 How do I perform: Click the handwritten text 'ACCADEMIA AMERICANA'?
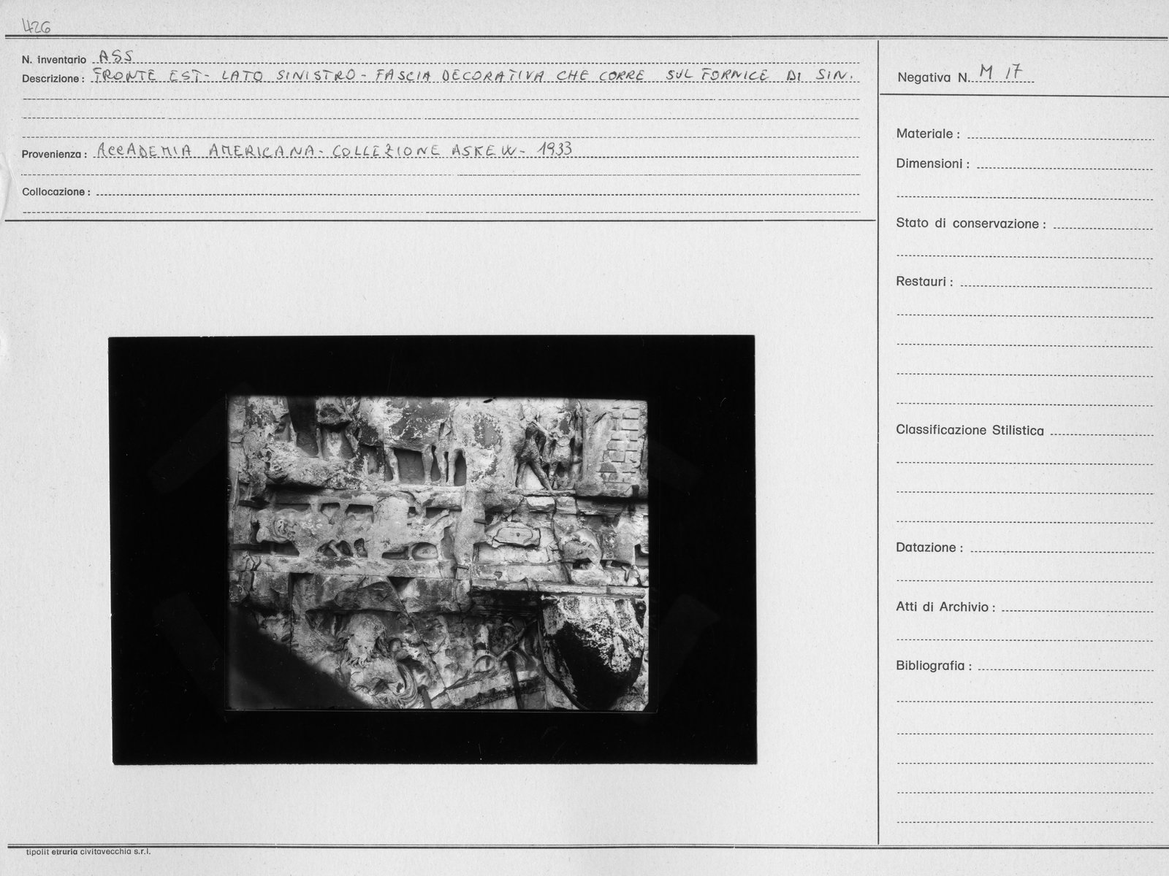206,151
